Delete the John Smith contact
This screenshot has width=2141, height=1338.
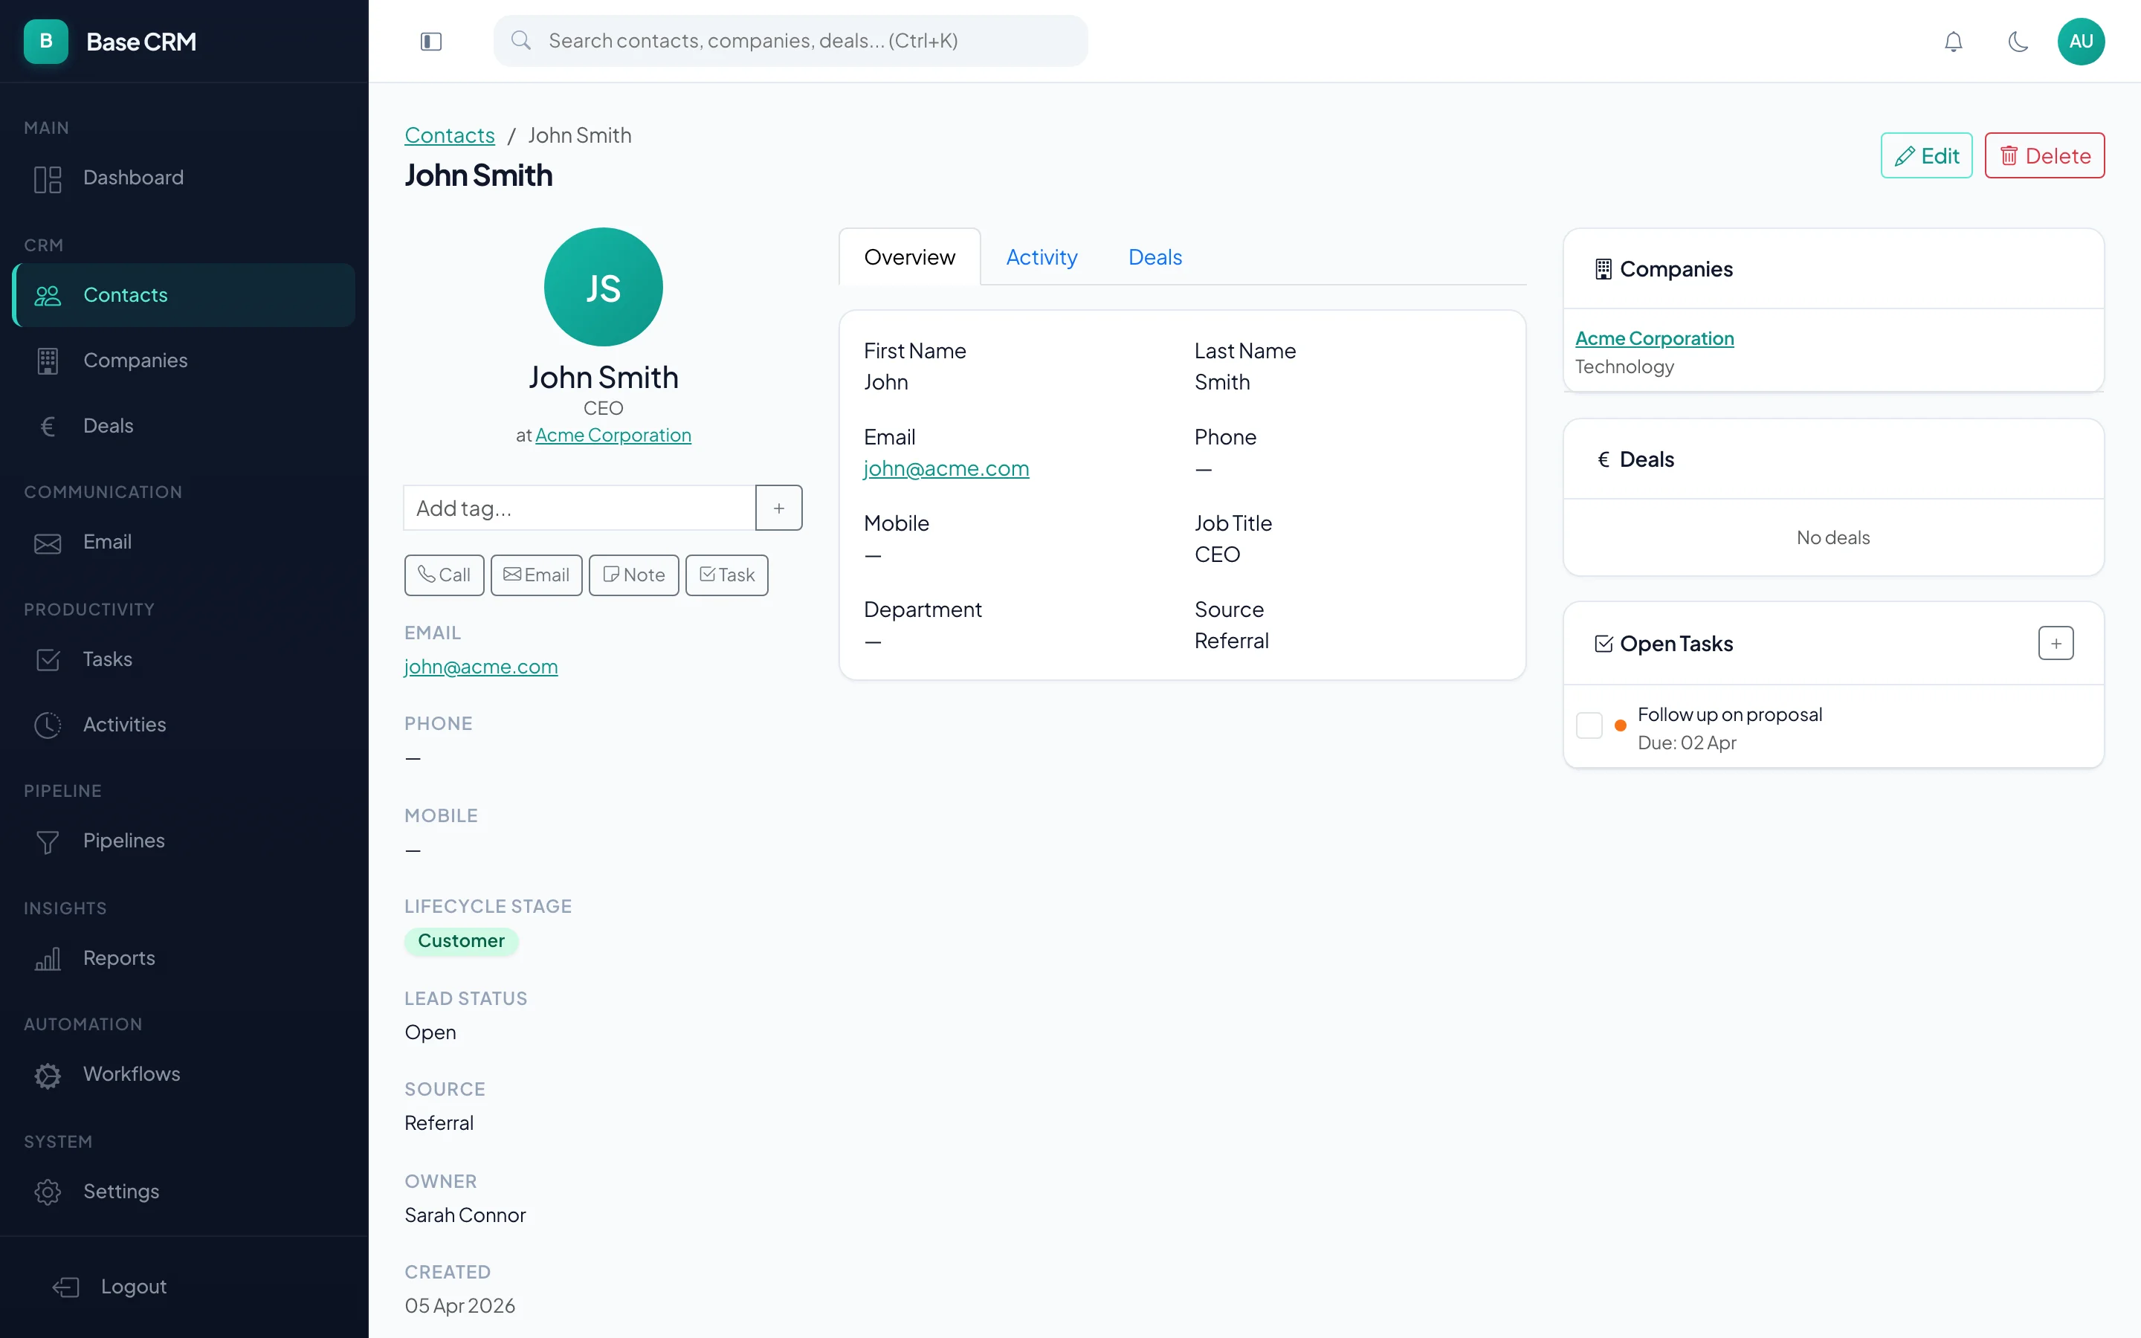point(2044,155)
